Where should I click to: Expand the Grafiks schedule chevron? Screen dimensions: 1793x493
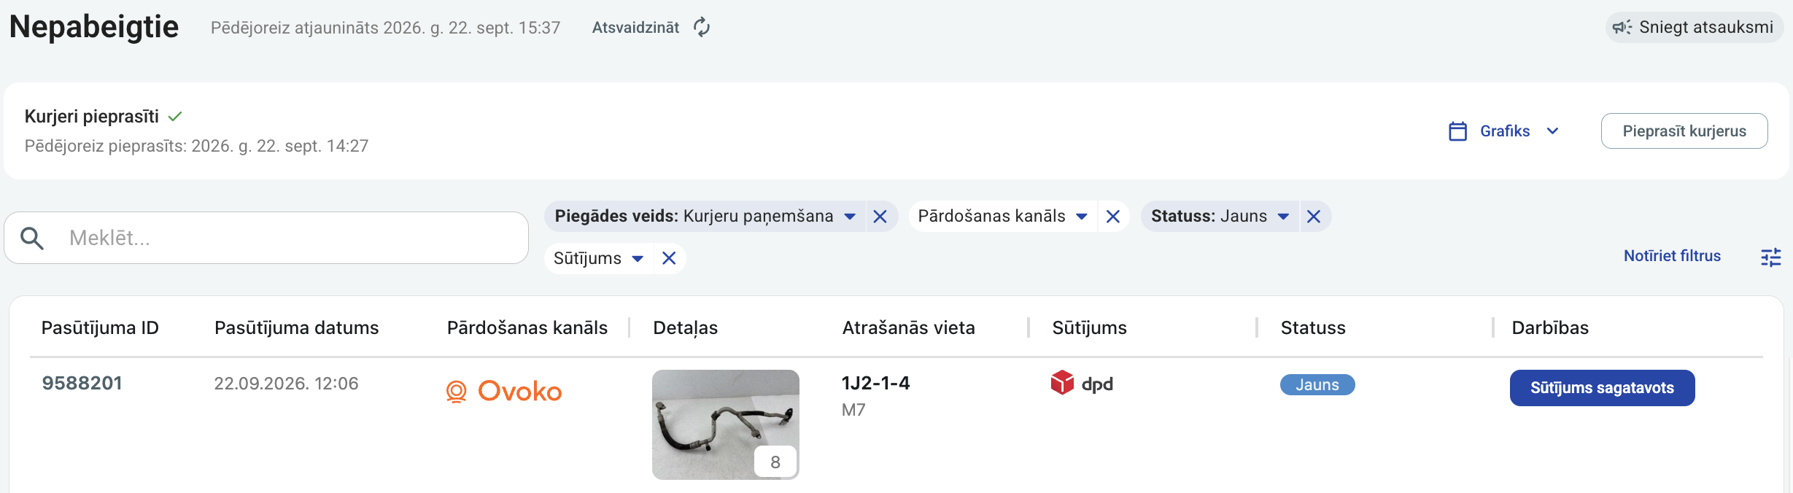point(1553,131)
